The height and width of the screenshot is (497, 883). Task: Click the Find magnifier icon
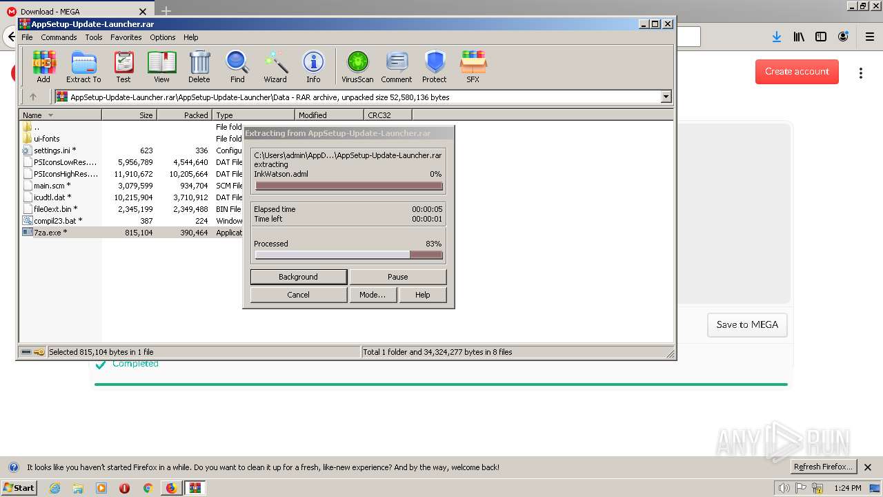click(x=237, y=67)
